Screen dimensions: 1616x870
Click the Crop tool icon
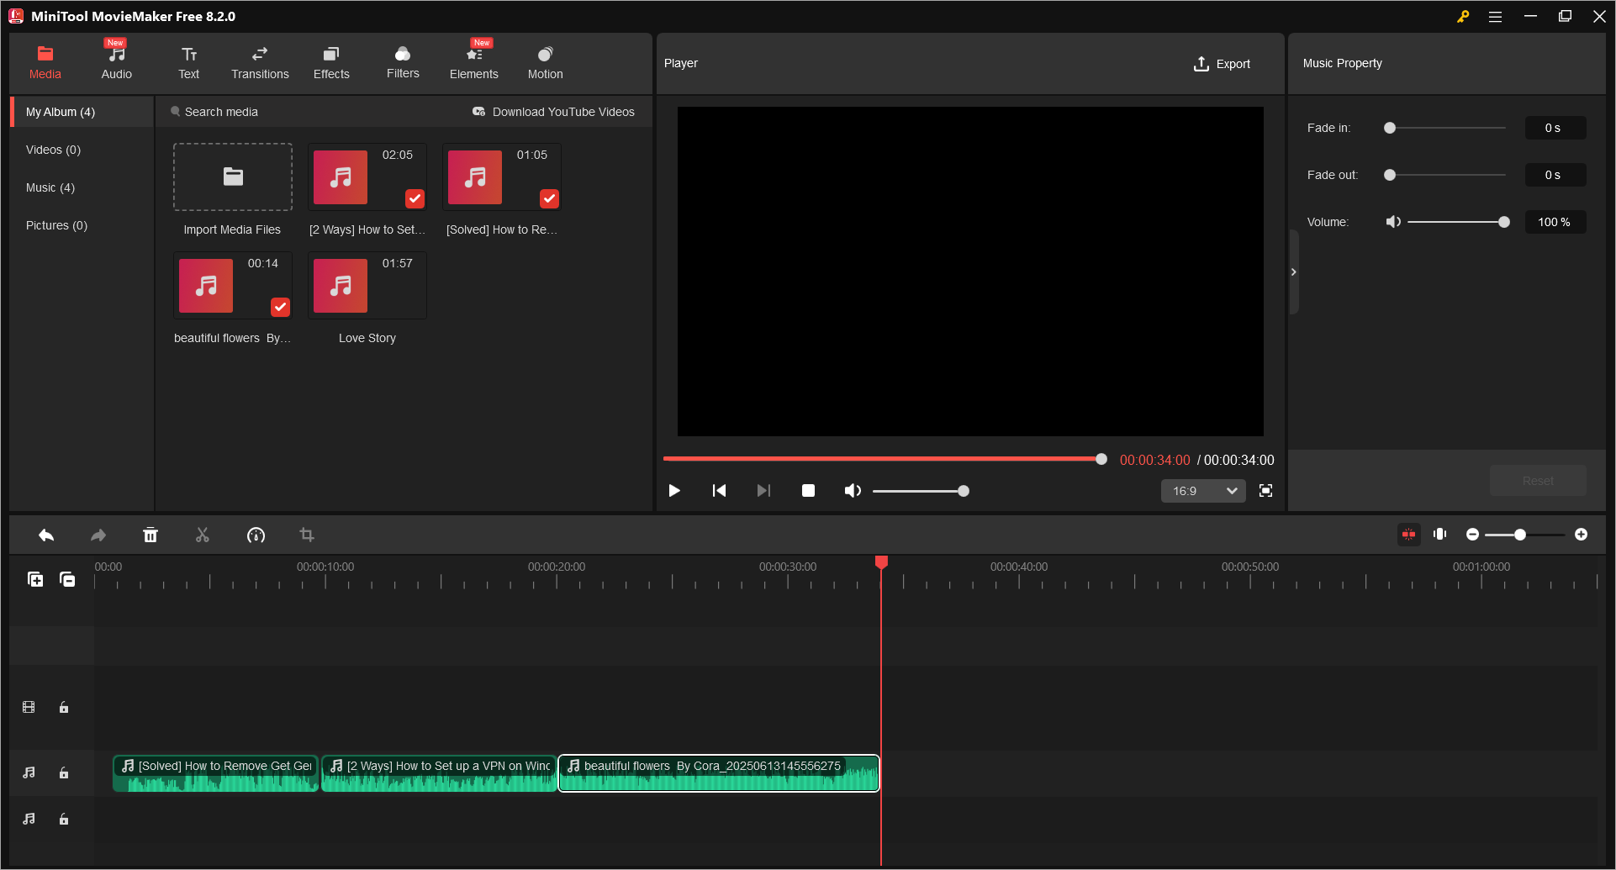(x=307, y=535)
